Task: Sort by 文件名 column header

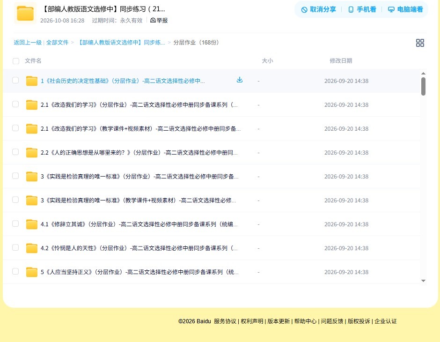Action: [33, 61]
